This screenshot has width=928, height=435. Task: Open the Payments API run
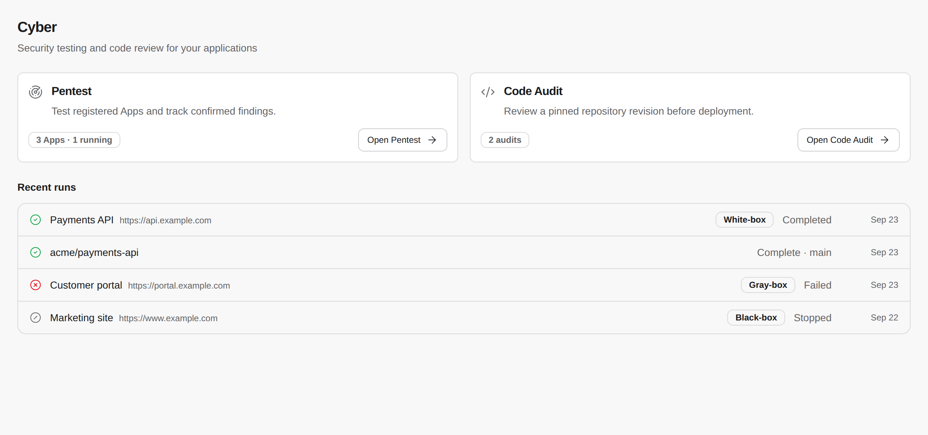(x=464, y=220)
